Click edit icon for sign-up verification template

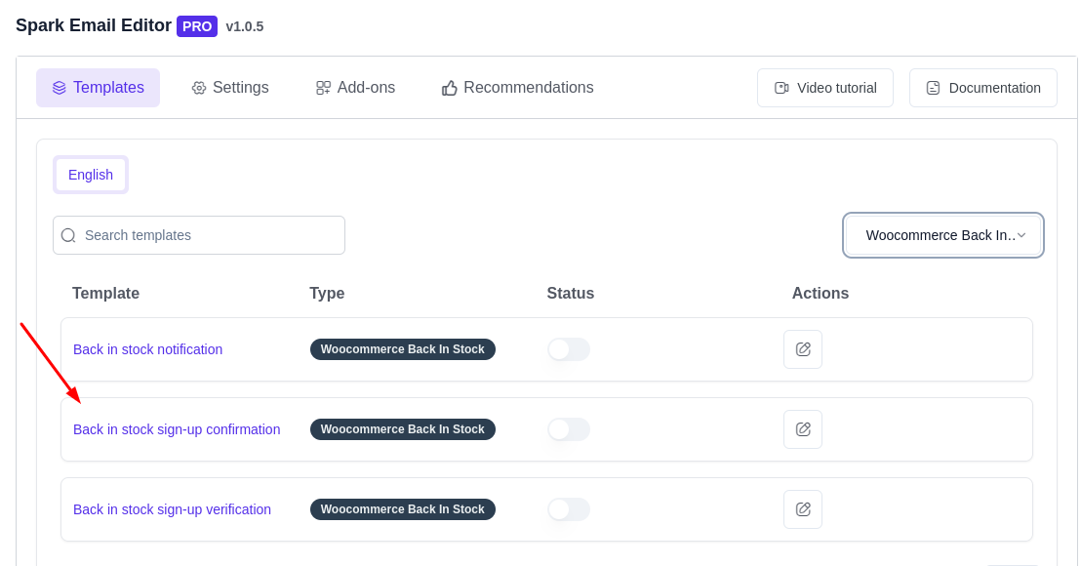(x=802, y=509)
